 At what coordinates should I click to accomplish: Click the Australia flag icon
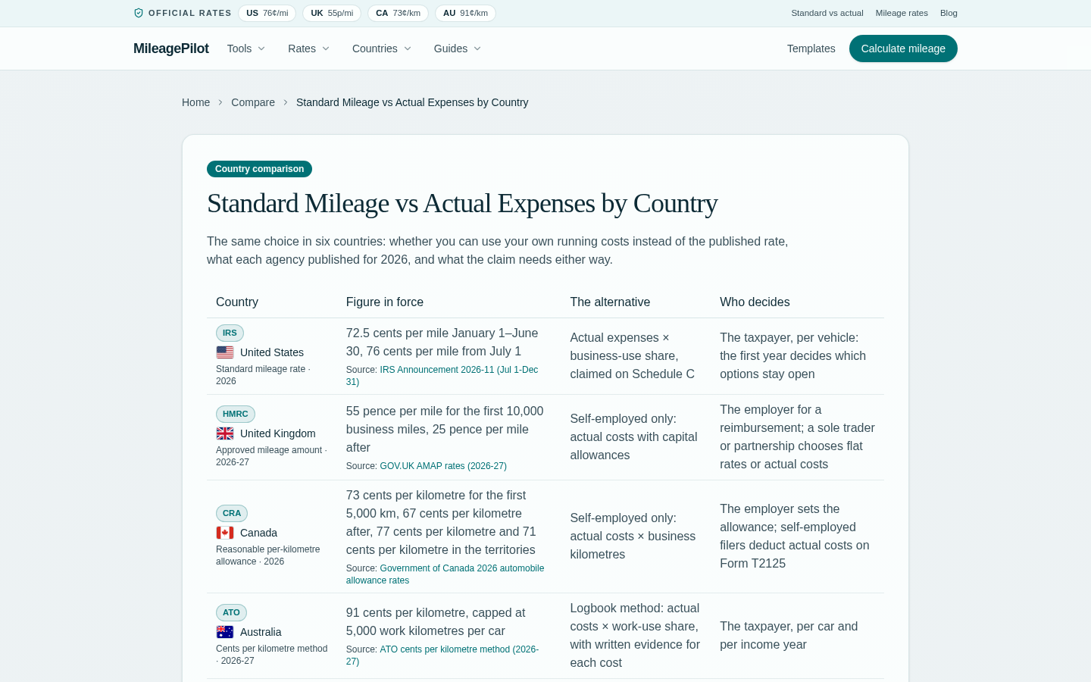[x=225, y=632]
